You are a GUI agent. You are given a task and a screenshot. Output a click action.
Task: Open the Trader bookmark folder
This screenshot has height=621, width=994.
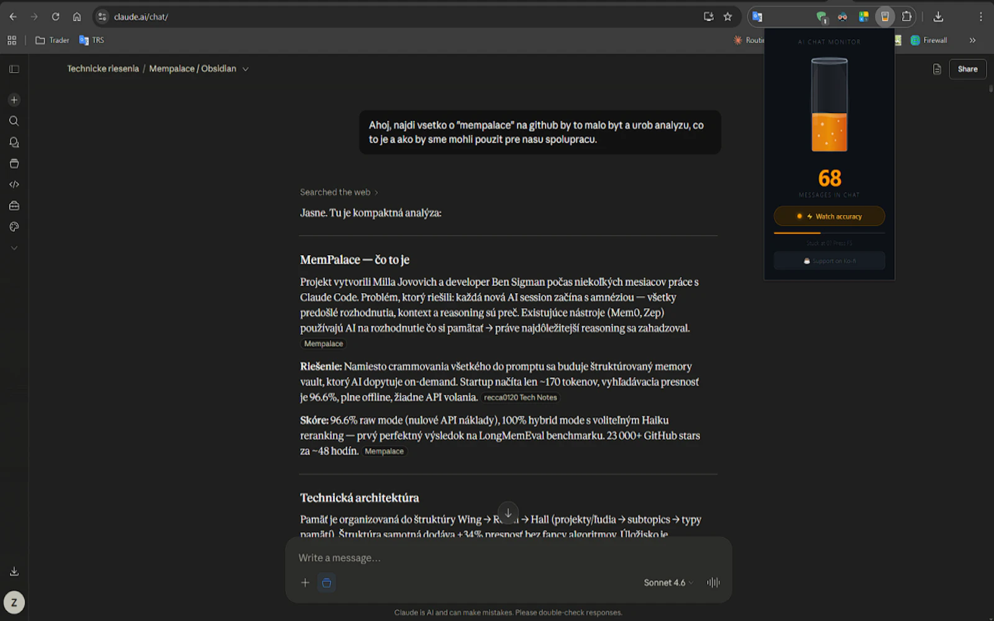pos(52,40)
